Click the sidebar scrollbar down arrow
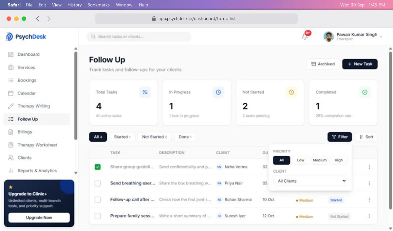Viewport: 393px width, 231px height. point(76,173)
